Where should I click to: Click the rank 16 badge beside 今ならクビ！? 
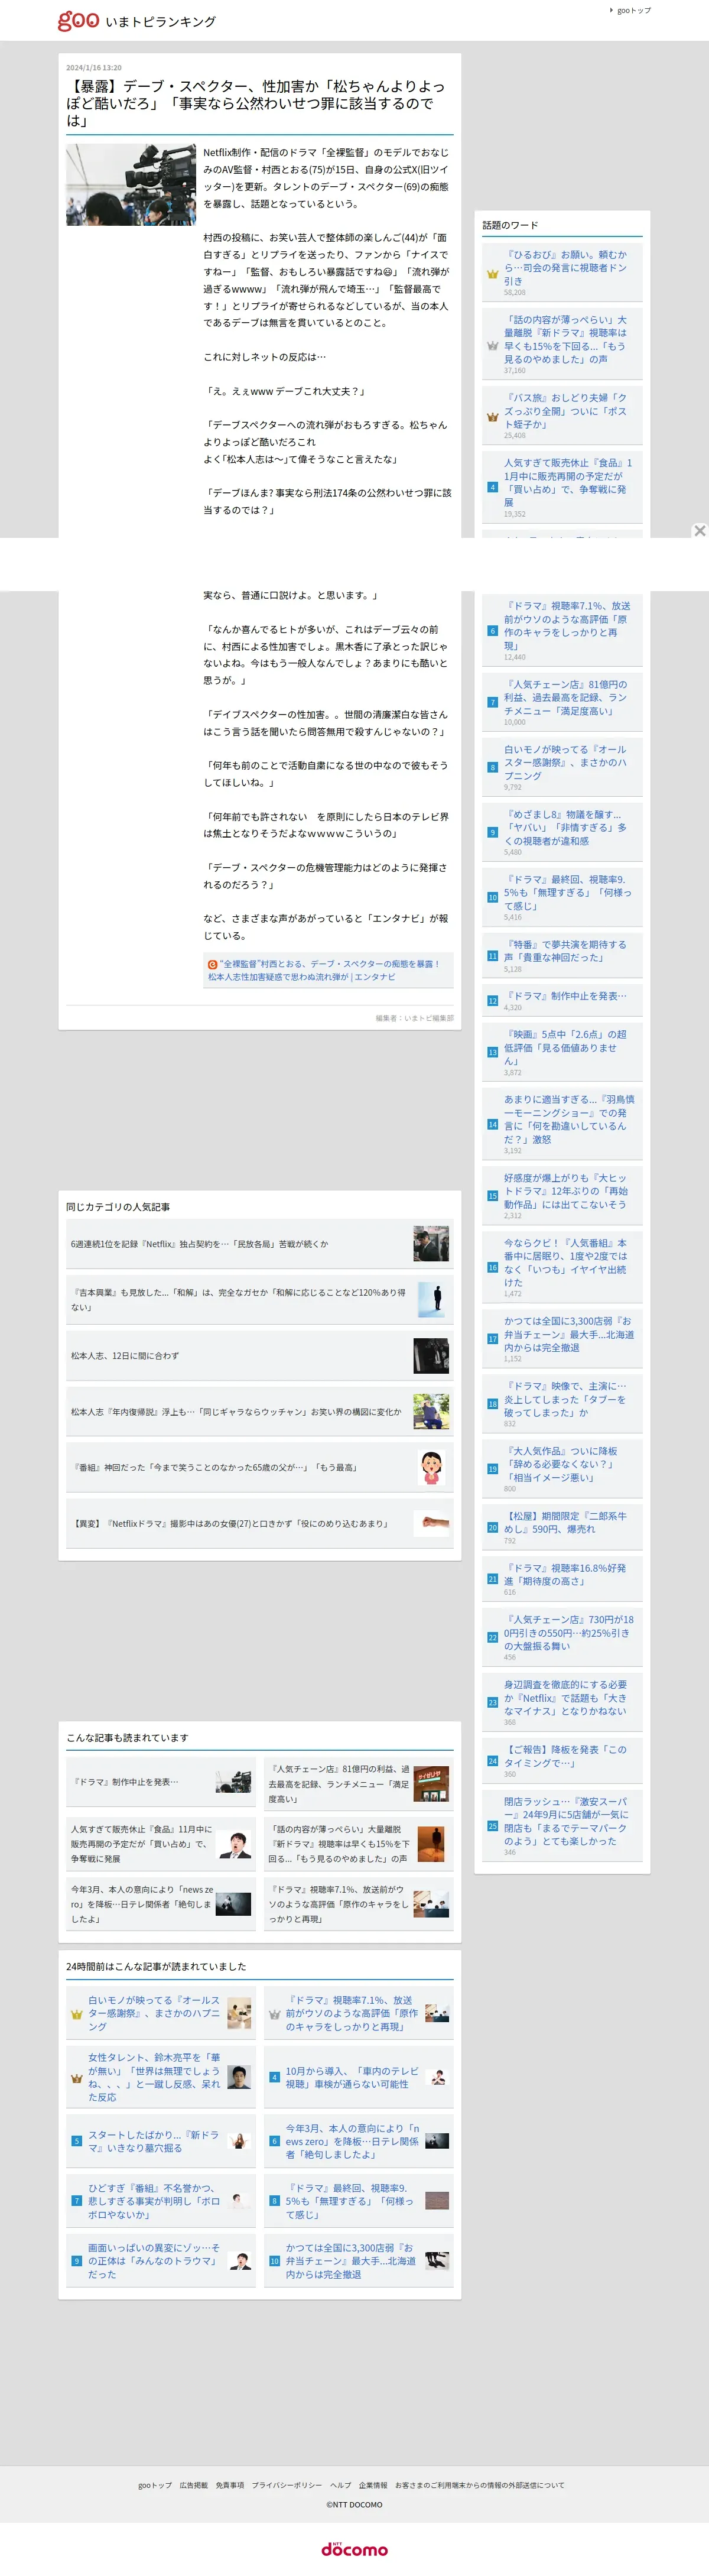pyautogui.click(x=492, y=1267)
